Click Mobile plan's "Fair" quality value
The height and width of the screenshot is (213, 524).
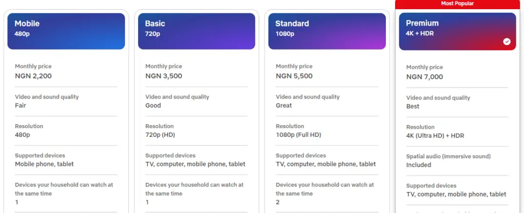pos(20,106)
